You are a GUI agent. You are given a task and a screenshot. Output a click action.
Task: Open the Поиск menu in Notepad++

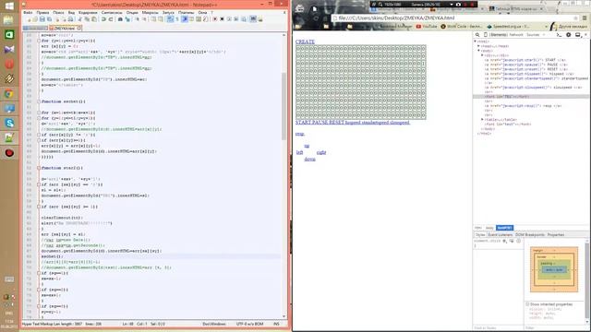pos(58,12)
